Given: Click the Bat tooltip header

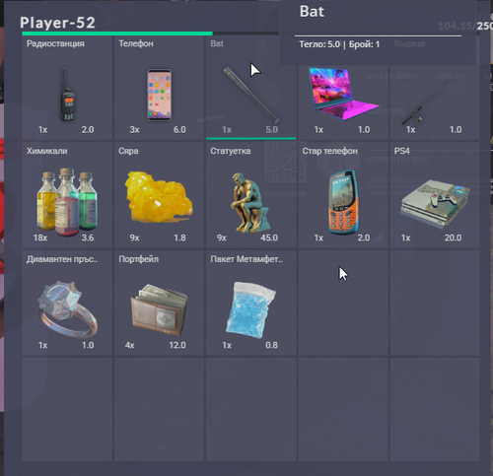Looking at the screenshot, I should 312,12.
